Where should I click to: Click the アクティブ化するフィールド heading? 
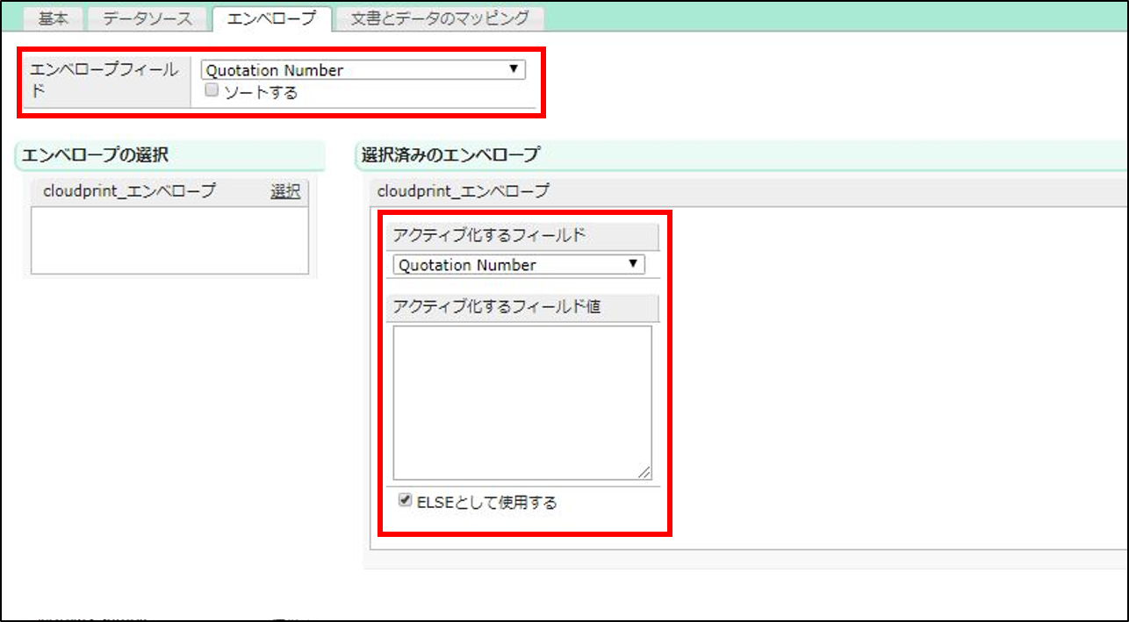click(489, 235)
